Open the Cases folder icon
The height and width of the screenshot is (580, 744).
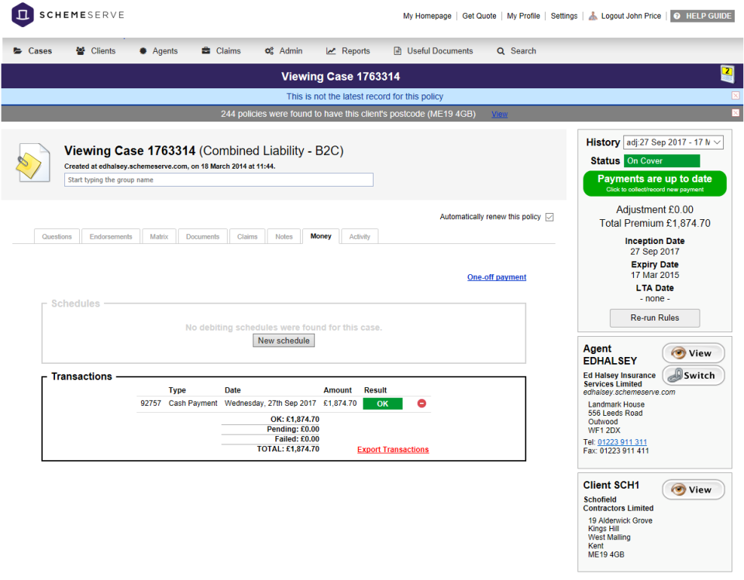click(x=17, y=51)
